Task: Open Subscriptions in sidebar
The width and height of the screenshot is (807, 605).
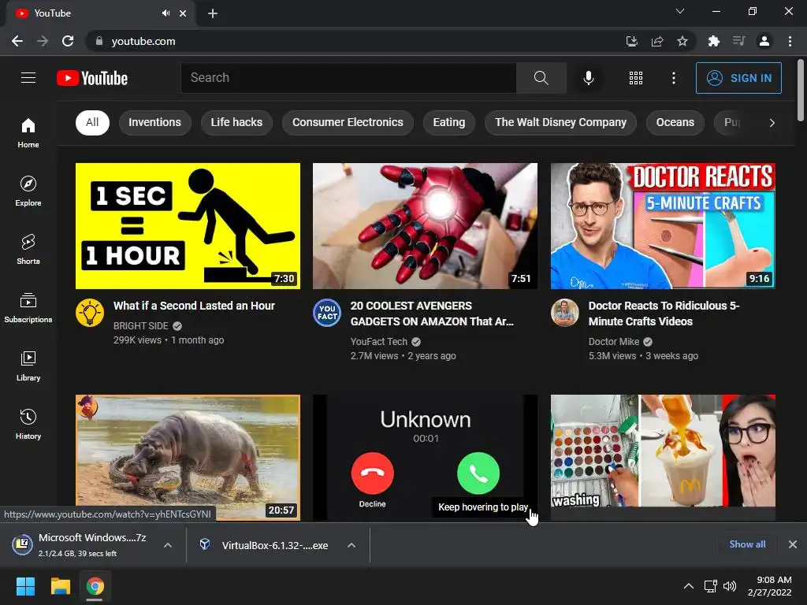Action: (28, 307)
